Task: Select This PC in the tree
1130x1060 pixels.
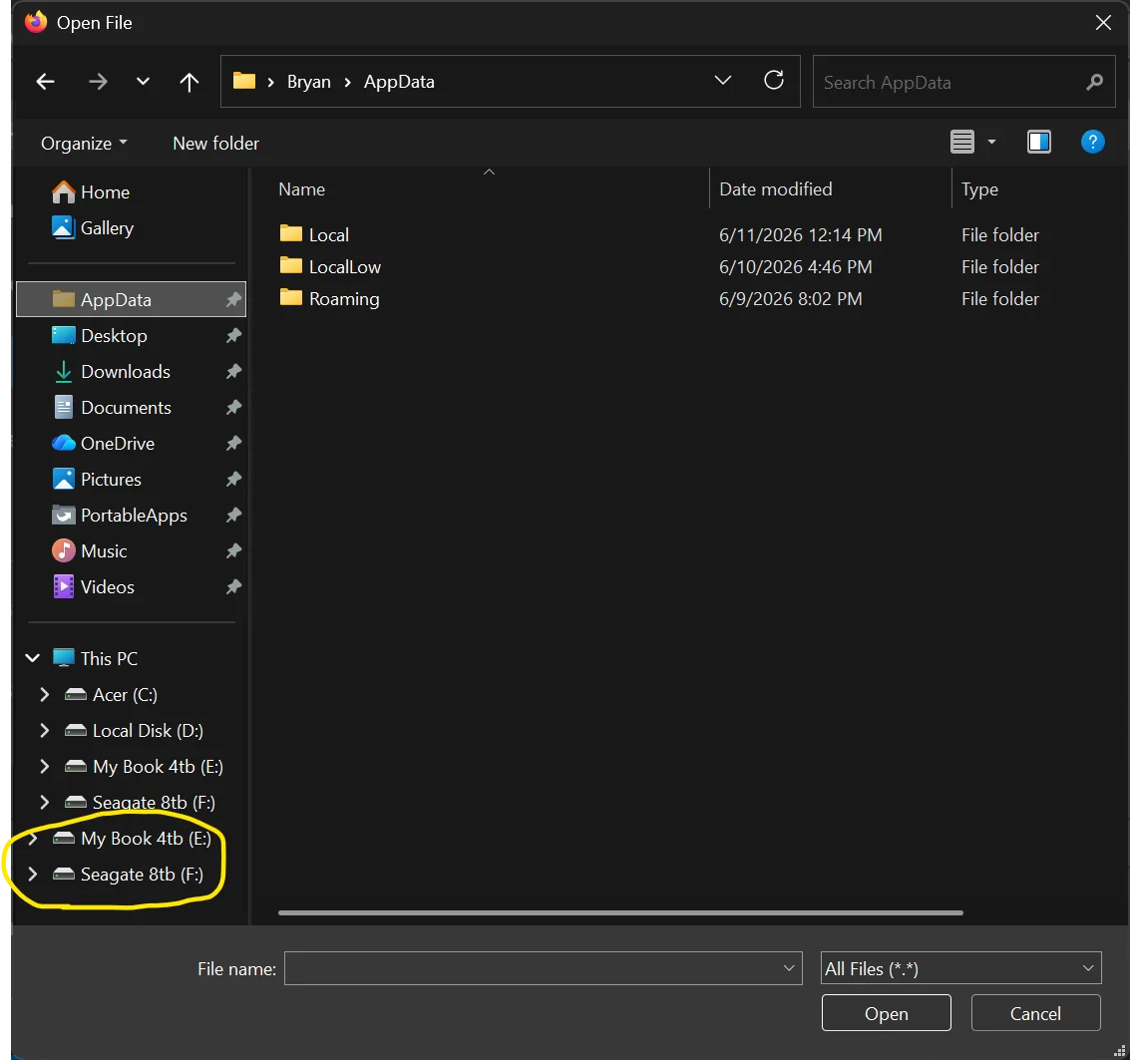Action: coord(95,658)
